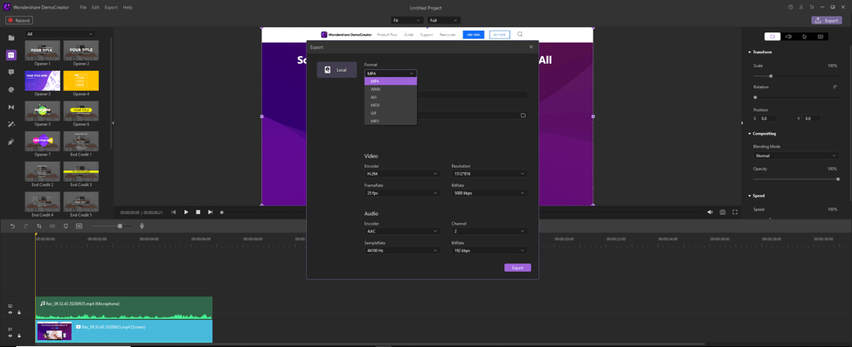Click the undo arrow in timeline toolbar
This screenshot has width=852, height=347.
(x=12, y=226)
